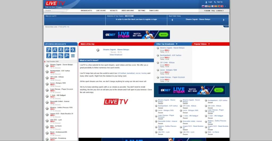Expand the Popular Videos arrow
This screenshot has width=272, height=141.
209,44
